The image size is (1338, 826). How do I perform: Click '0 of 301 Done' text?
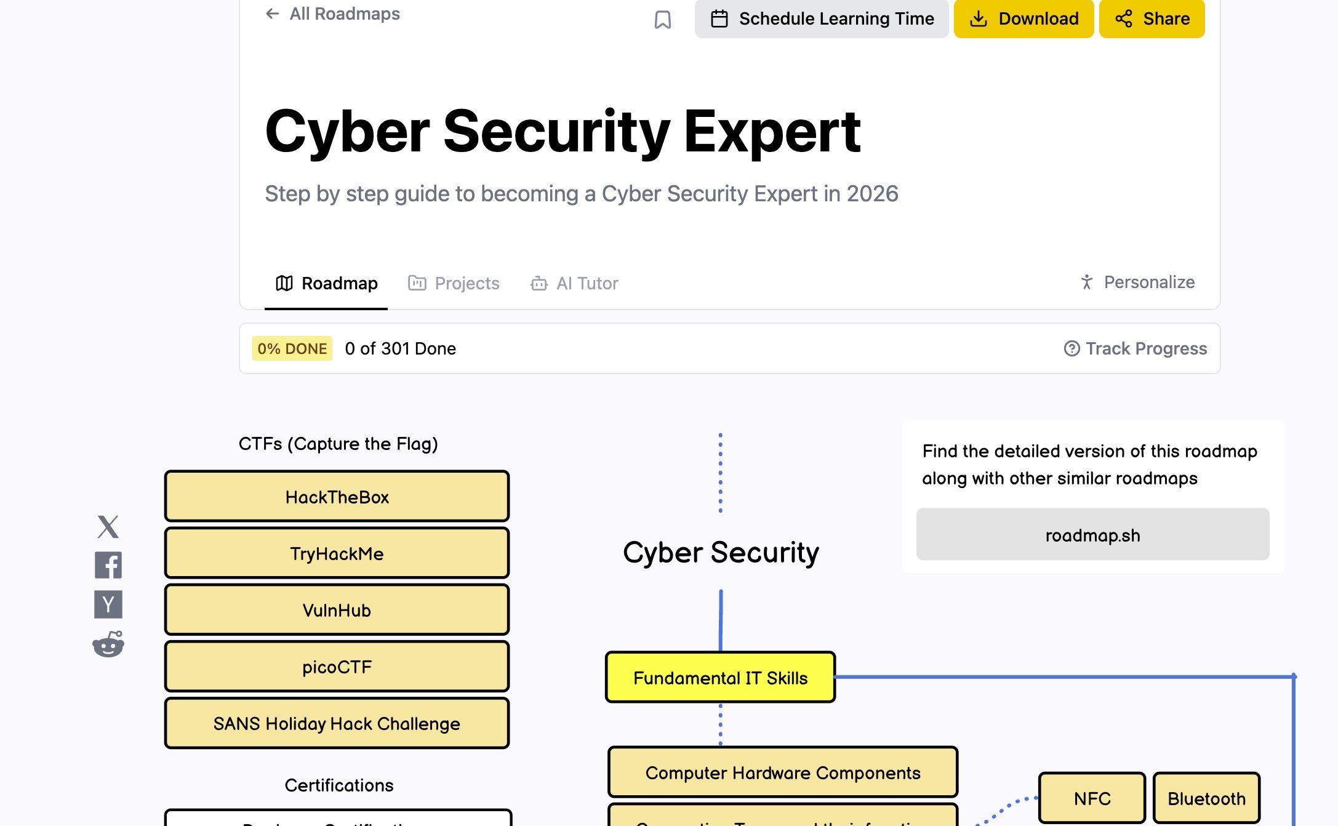(x=401, y=348)
